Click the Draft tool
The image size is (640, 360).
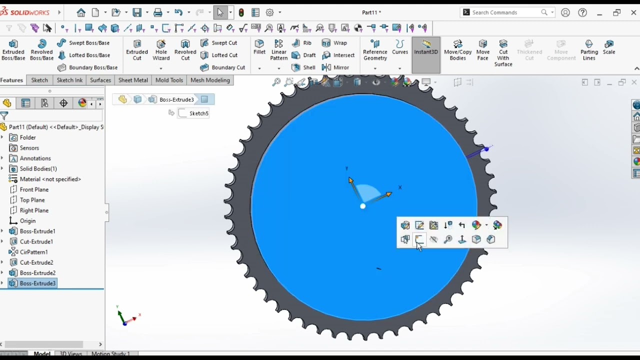(304, 55)
